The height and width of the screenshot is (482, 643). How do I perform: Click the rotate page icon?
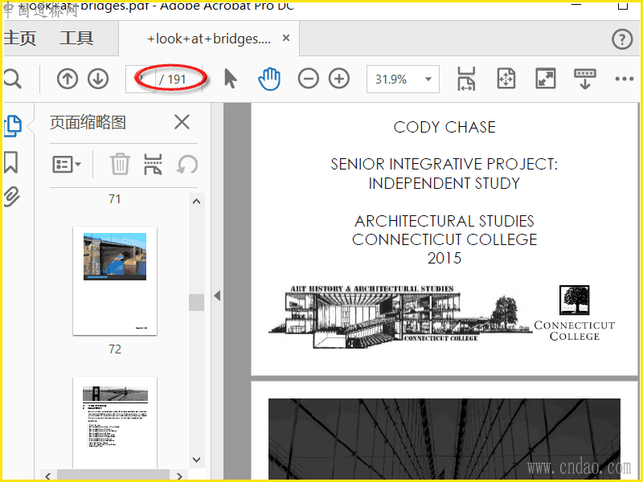(x=187, y=165)
